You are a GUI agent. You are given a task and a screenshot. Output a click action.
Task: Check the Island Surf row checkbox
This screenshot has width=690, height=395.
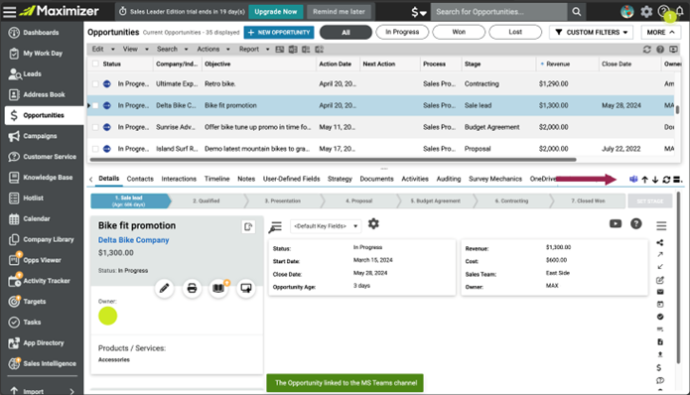95,149
